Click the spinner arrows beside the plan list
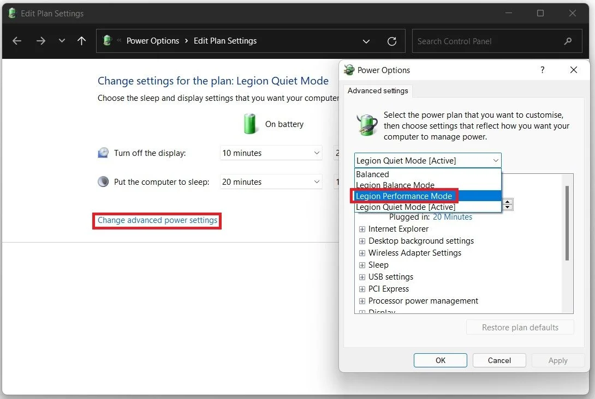The height and width of the screenshot is (399, 595). coord(507,204)
